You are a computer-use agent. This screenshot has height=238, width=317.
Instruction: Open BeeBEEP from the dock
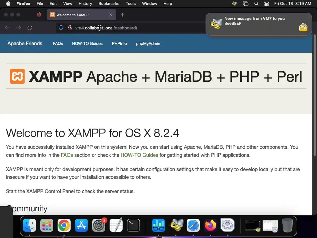point(177,225)
